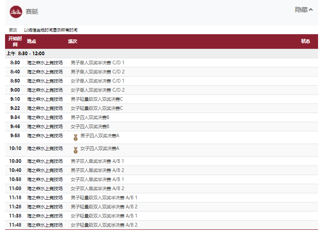Click the 11:18 start time
324x233 pixels.
(15, 197)
